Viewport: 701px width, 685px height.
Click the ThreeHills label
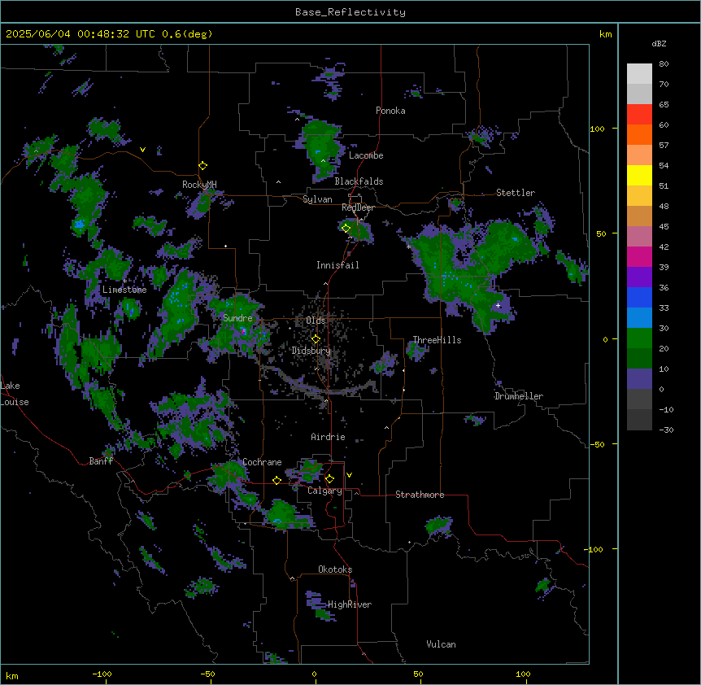coord(437,340)
